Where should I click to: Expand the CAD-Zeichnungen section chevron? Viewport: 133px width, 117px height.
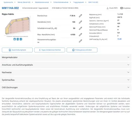pyautogui.click(x=128, y=87)
